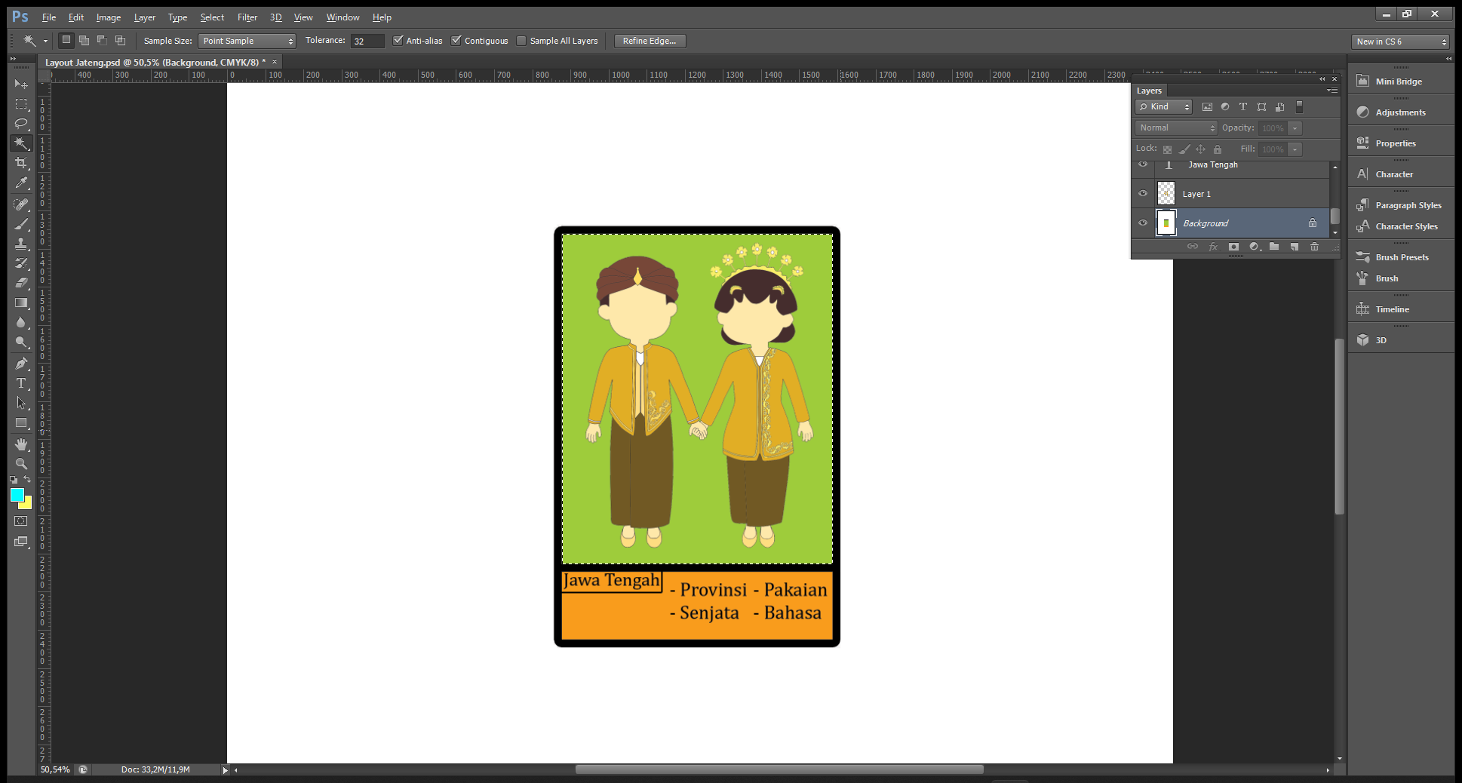
Task: Select the Lasso tool
Action: (x=21, y=124)
